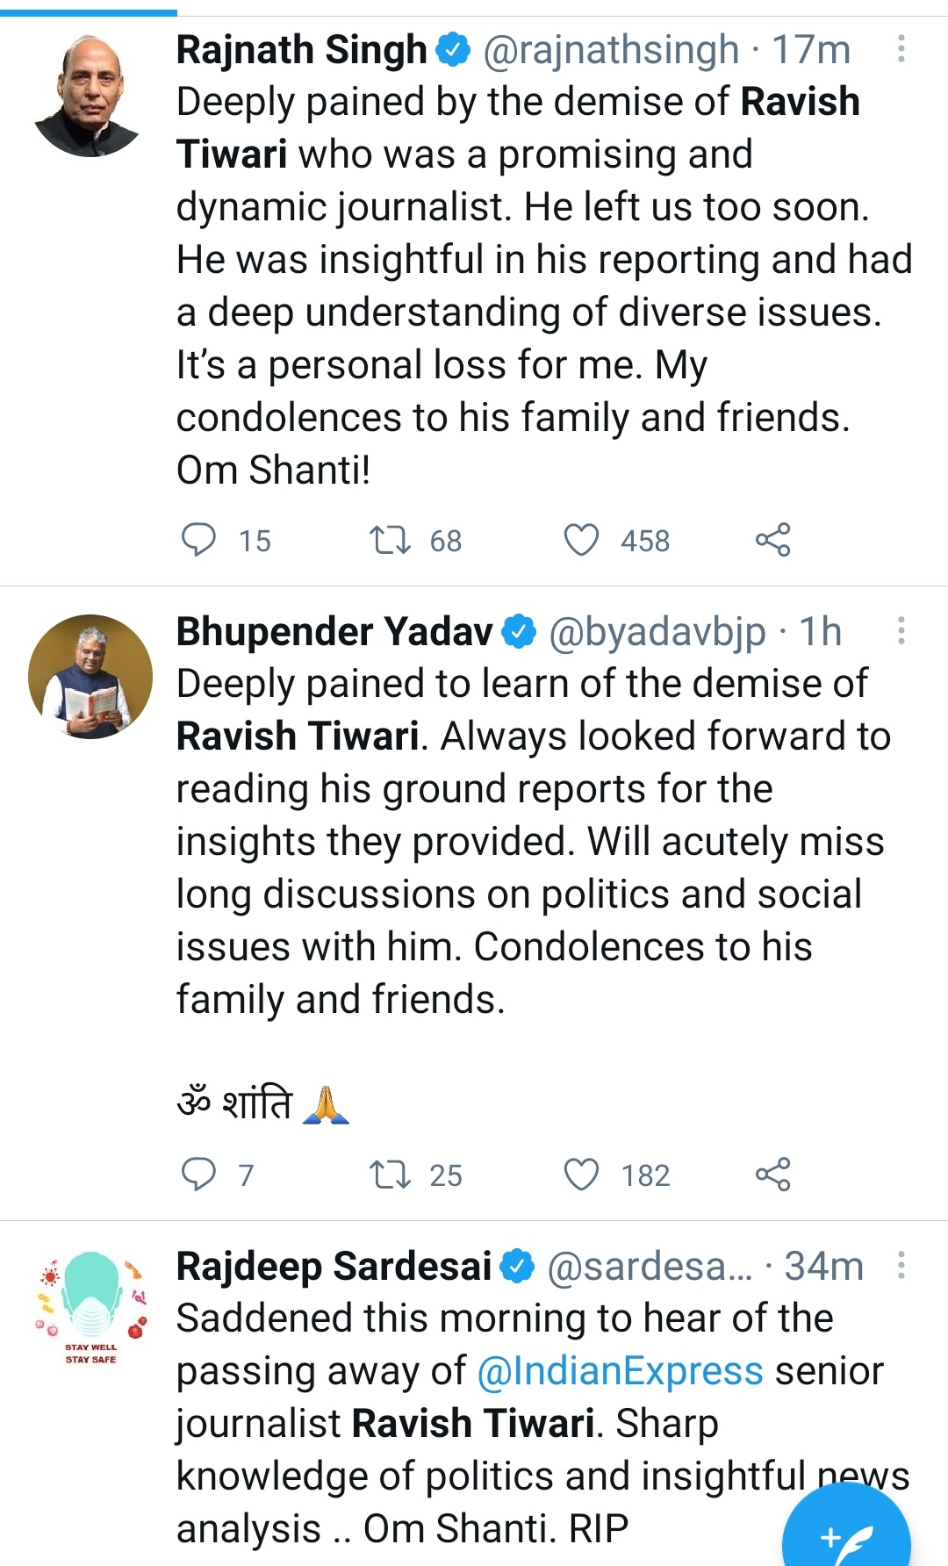Open more options on Rajdeep Sardesai's tweet
Image resolution: width=948 pixels, height=1566 pixels.
click(901, 1266)
